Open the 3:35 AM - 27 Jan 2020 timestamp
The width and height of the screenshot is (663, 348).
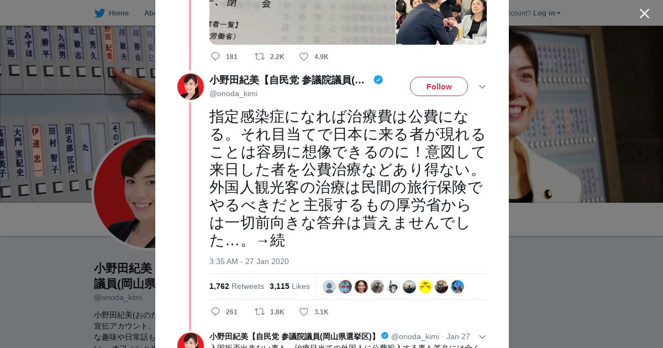tap(249, 261)
